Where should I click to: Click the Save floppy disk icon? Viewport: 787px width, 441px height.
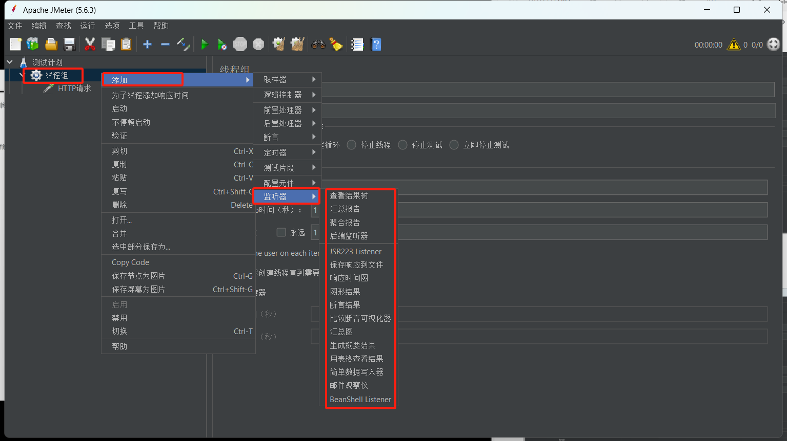(69, 45)
